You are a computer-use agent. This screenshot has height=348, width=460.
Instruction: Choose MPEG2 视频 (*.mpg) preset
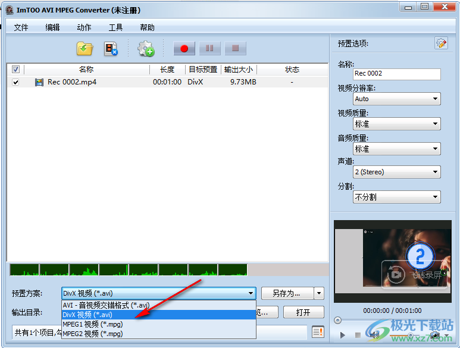(x=159, y=334)
